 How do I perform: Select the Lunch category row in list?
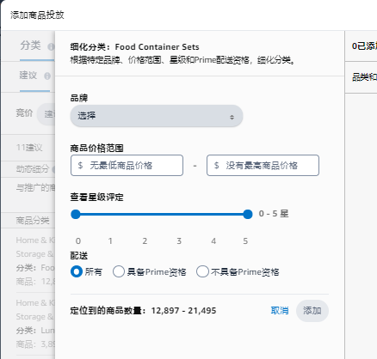click(35, 324)
